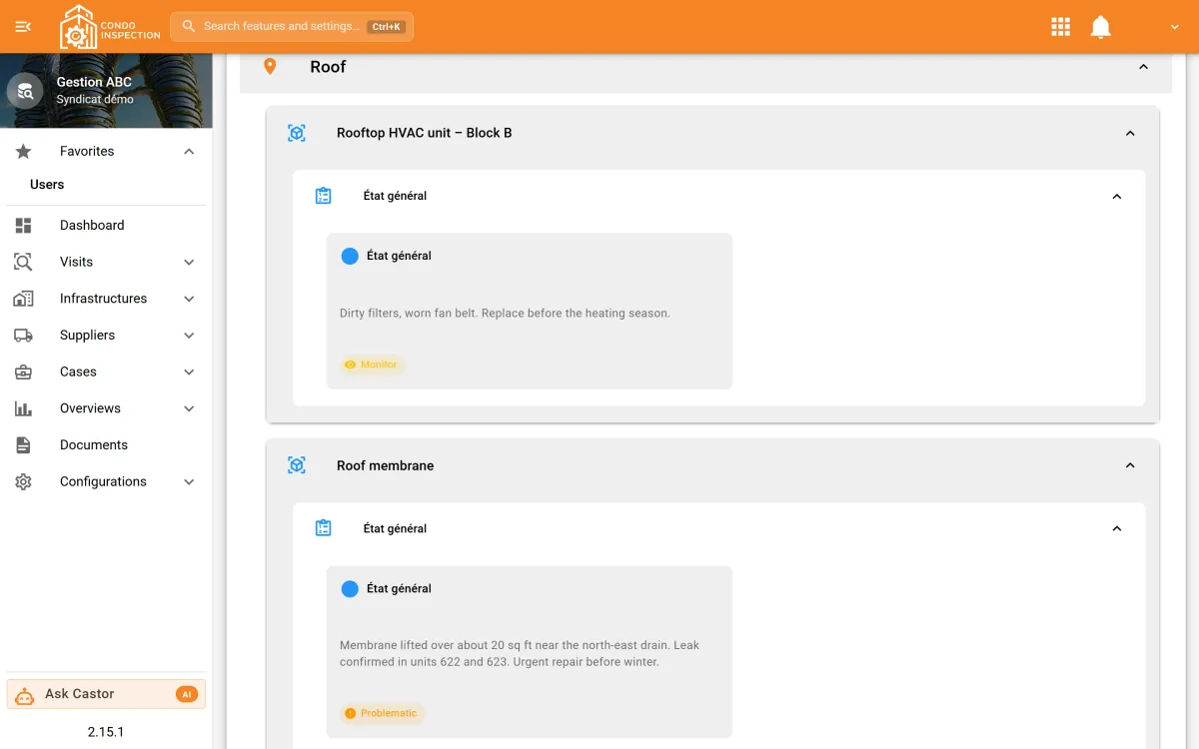Click the Cases briefcase icon
This screenshot has width=1199, height=749.
[x=23, y=372]
